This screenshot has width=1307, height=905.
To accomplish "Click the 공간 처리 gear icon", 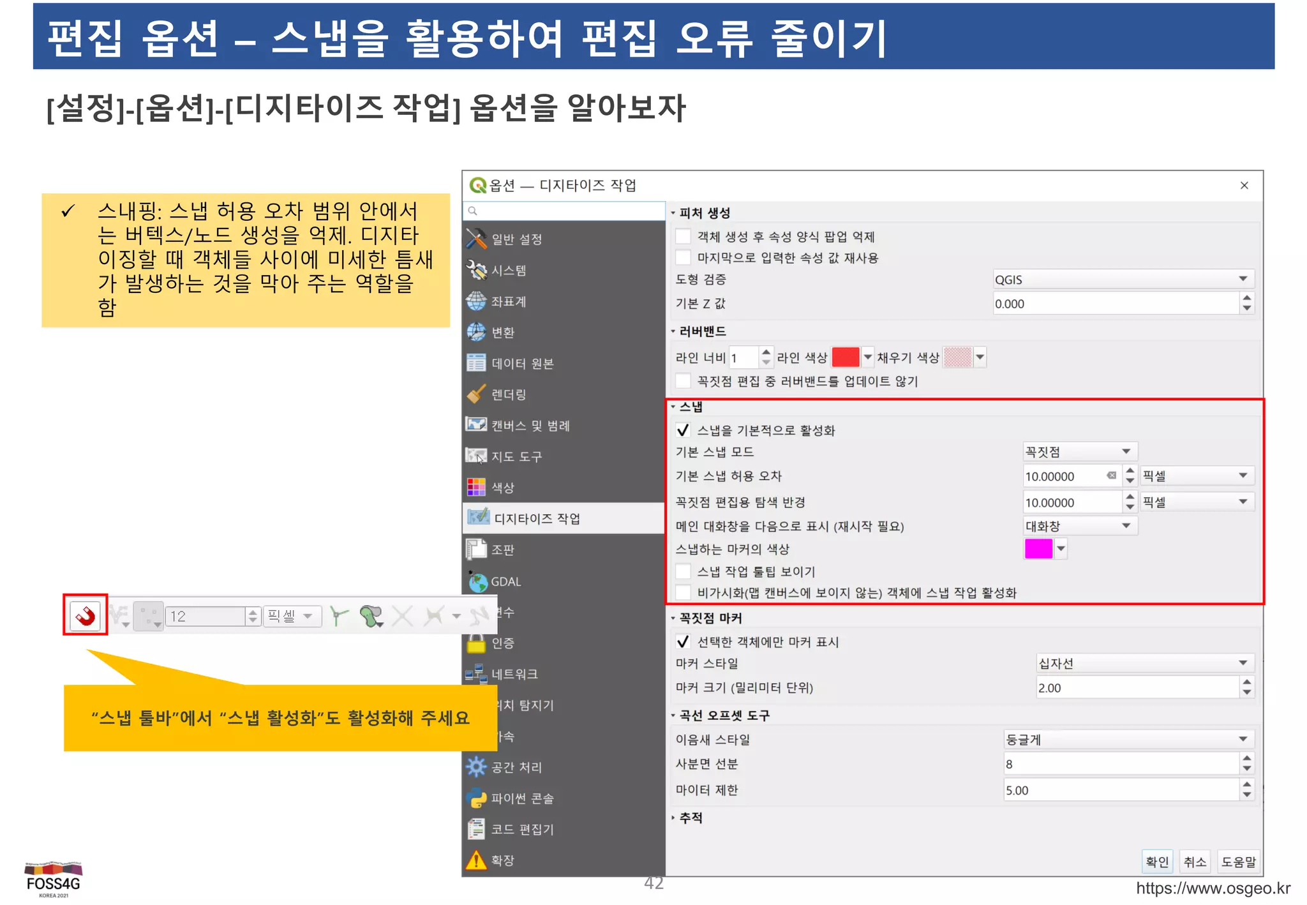I will (476, 767).
